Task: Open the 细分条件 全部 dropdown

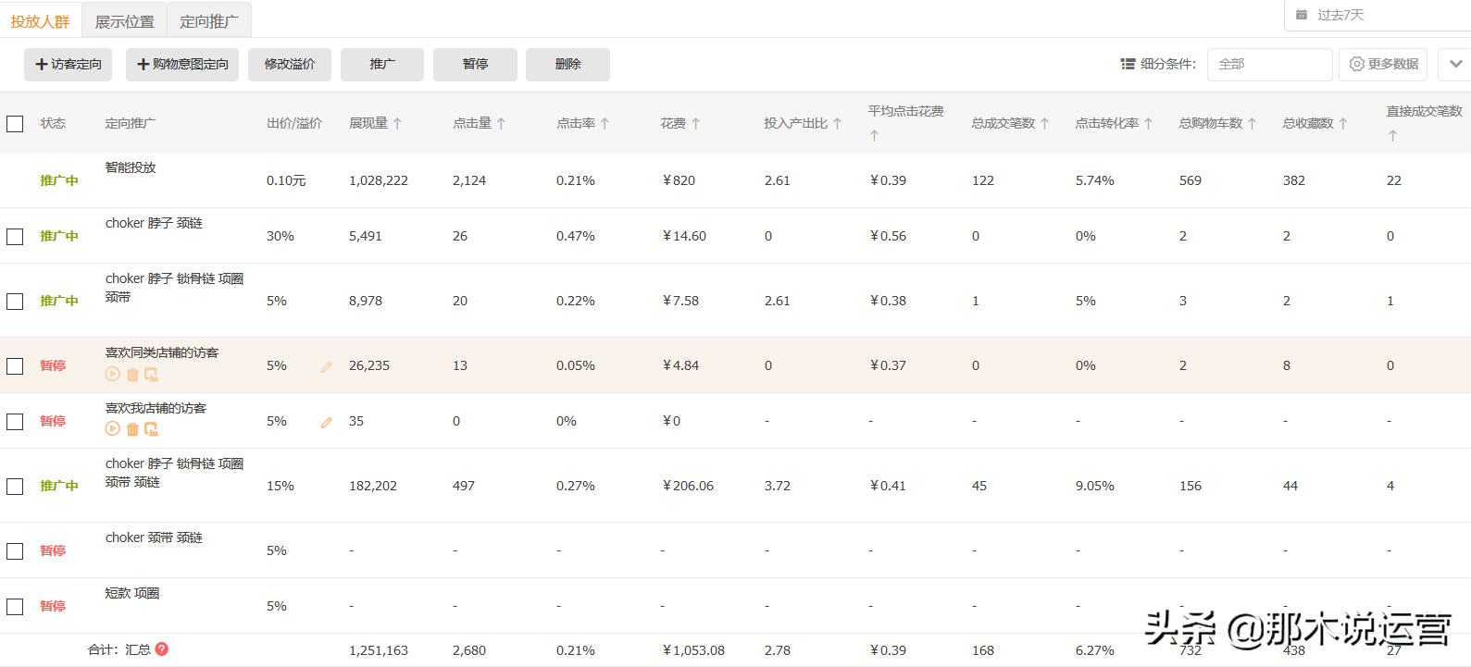Action: tap(1269, 64)
